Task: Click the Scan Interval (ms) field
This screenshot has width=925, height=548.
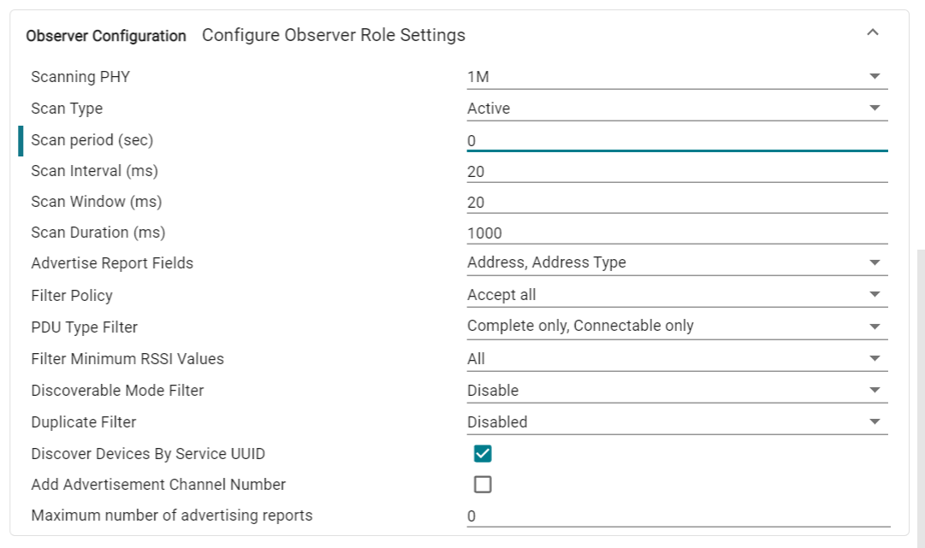Action: pos(676,171)
